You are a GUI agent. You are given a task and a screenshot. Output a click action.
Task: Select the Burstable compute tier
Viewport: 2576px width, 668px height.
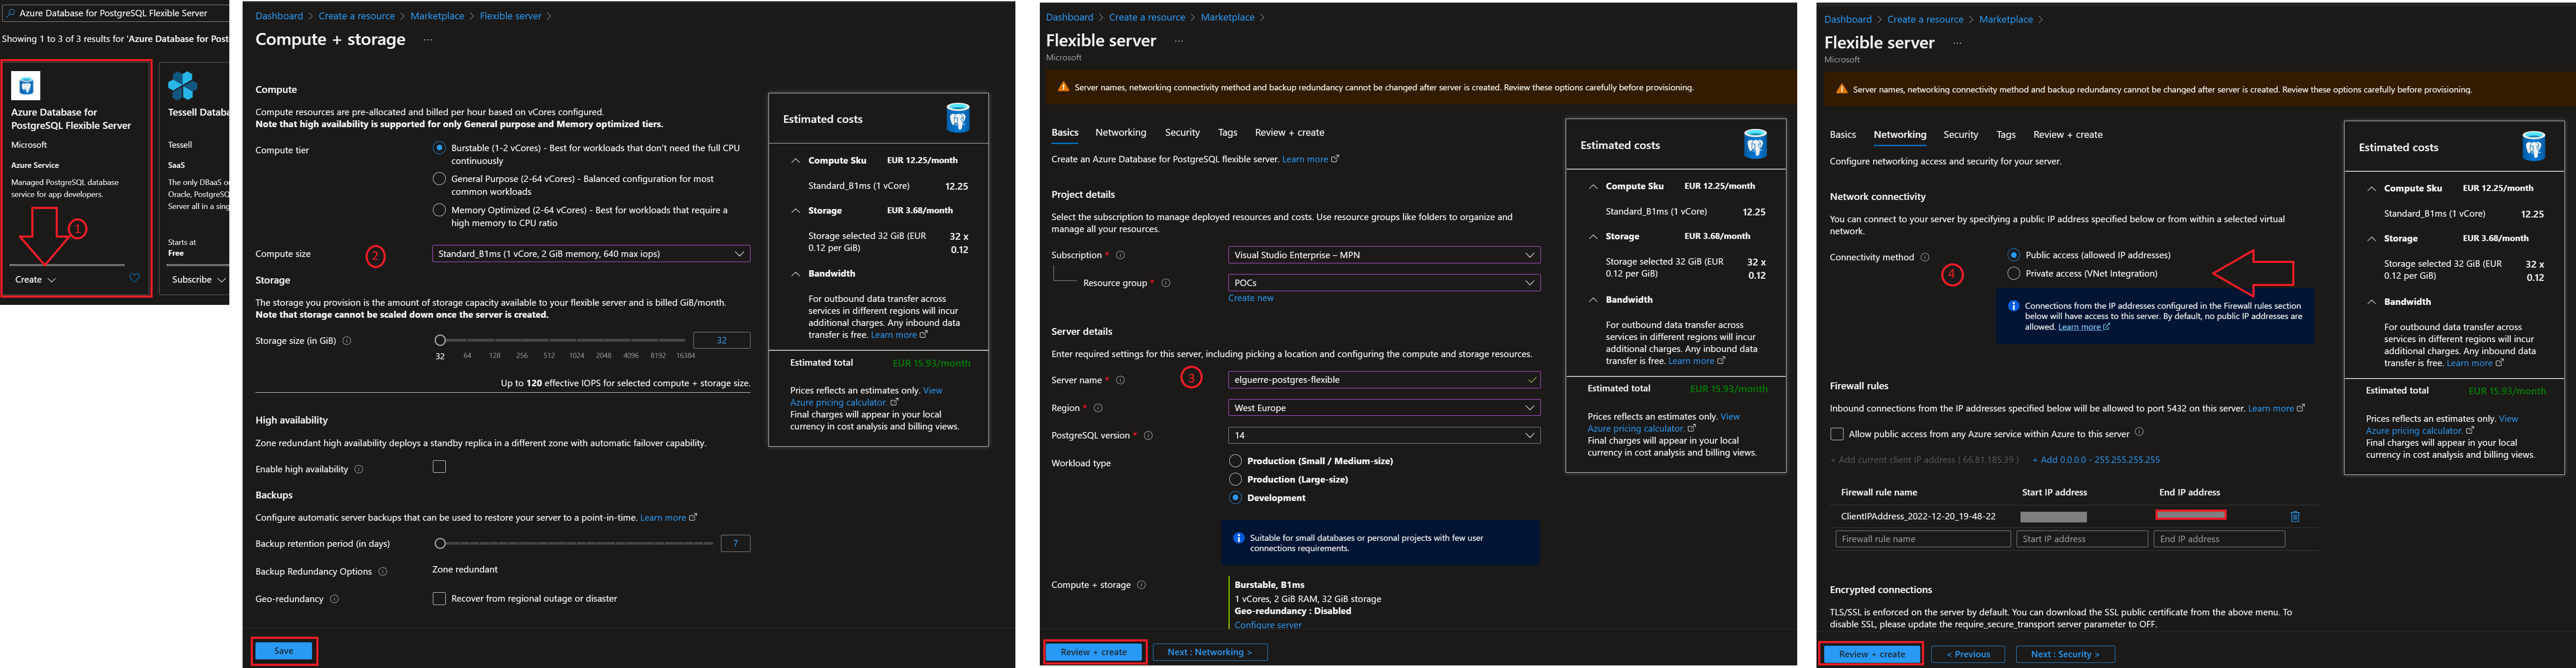point(439,148)
